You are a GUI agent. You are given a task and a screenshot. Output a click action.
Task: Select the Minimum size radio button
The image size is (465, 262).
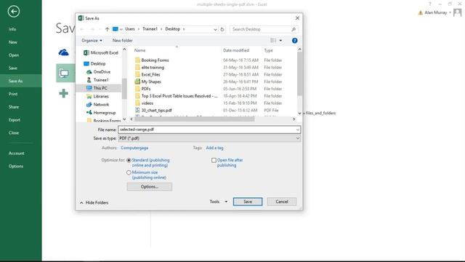(x=129, y=172)
